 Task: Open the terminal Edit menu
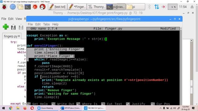pos(38,24)
